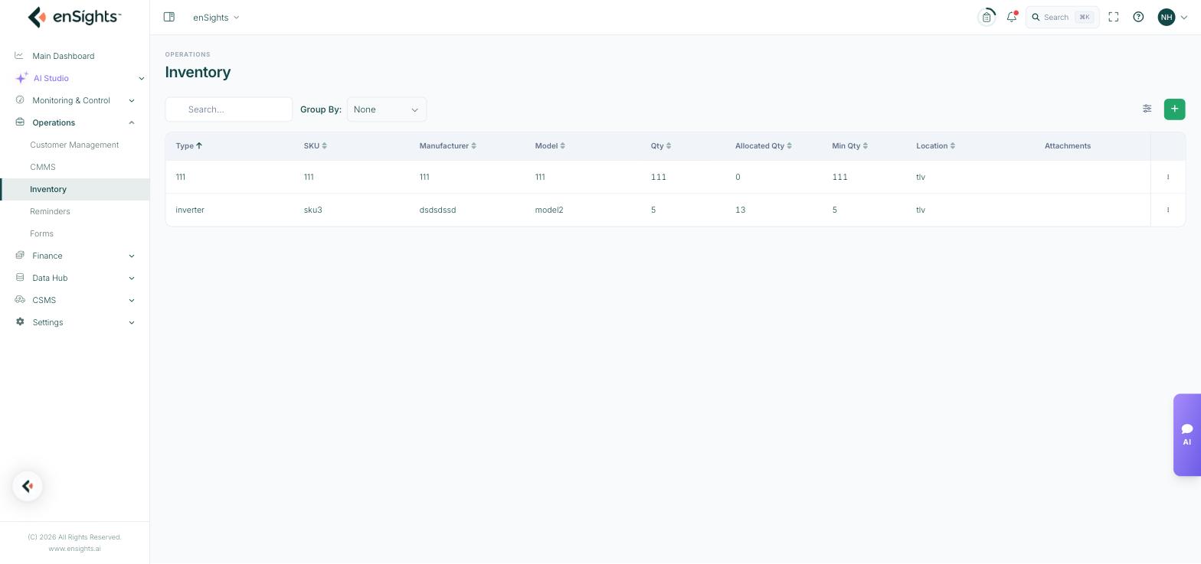Select Inventory in the sidebar
This screenshot has width=1201, height=564.
click(x=75, y=189)
